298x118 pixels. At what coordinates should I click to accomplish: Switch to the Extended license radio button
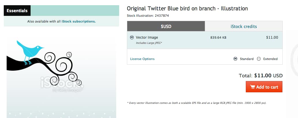[259, 59]
